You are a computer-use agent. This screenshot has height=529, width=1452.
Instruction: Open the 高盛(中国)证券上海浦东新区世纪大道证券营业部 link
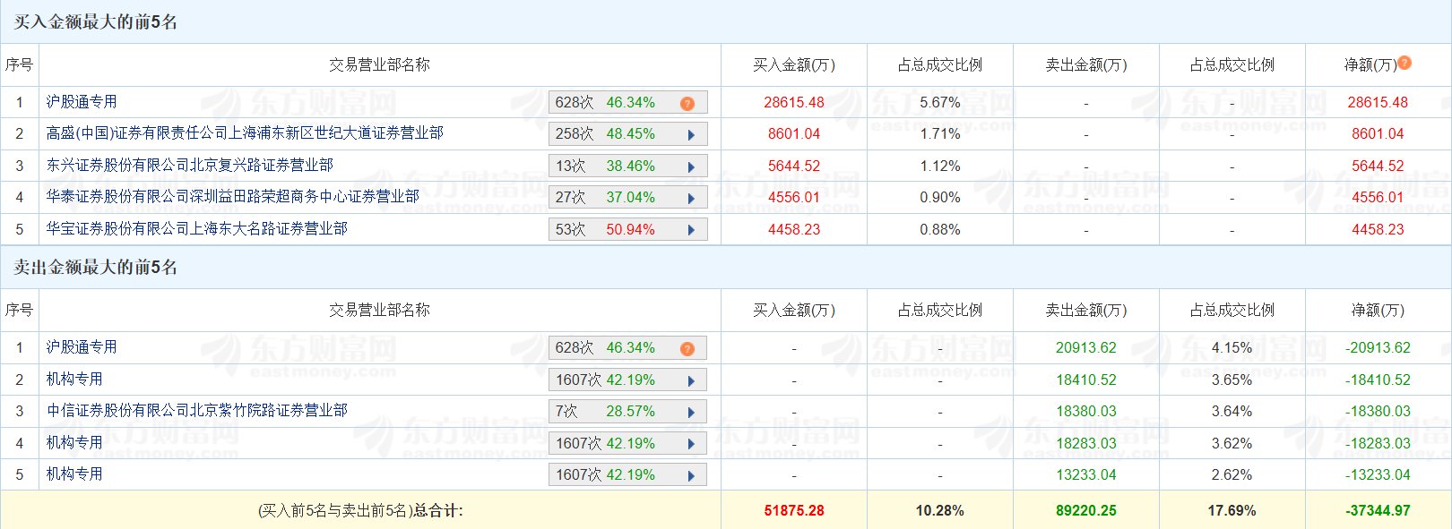click(x=245, y=133)
